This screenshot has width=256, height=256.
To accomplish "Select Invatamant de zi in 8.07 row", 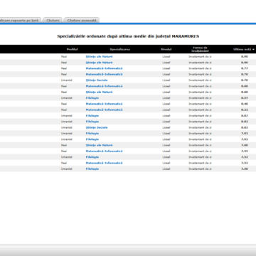I will coord(201,116).
